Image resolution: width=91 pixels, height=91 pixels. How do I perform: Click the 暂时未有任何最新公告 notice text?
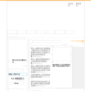[x=19, y=61]
